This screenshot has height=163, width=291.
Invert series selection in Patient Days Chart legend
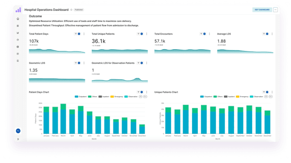145,97
